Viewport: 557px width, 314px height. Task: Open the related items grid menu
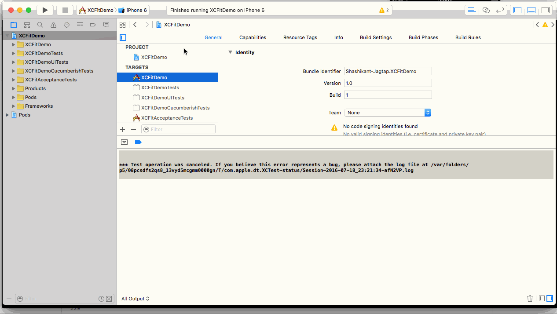pos(123,25)
